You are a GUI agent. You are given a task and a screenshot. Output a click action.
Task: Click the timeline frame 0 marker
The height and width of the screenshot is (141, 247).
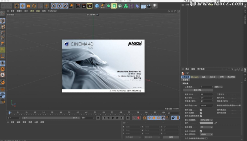pyautogui.click(x=9, y=112)
